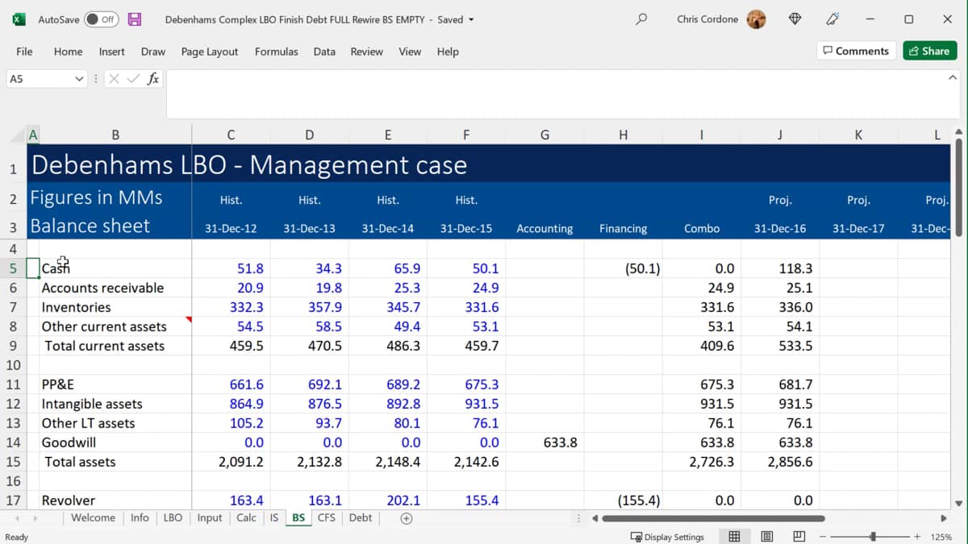Switch to Normal view icon
This screenshot has height=544, width=968.
pos(734,537)
